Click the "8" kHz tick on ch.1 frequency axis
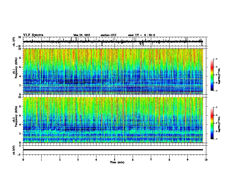The width and height of the screenshot is (232, 179). coord(20,58)
